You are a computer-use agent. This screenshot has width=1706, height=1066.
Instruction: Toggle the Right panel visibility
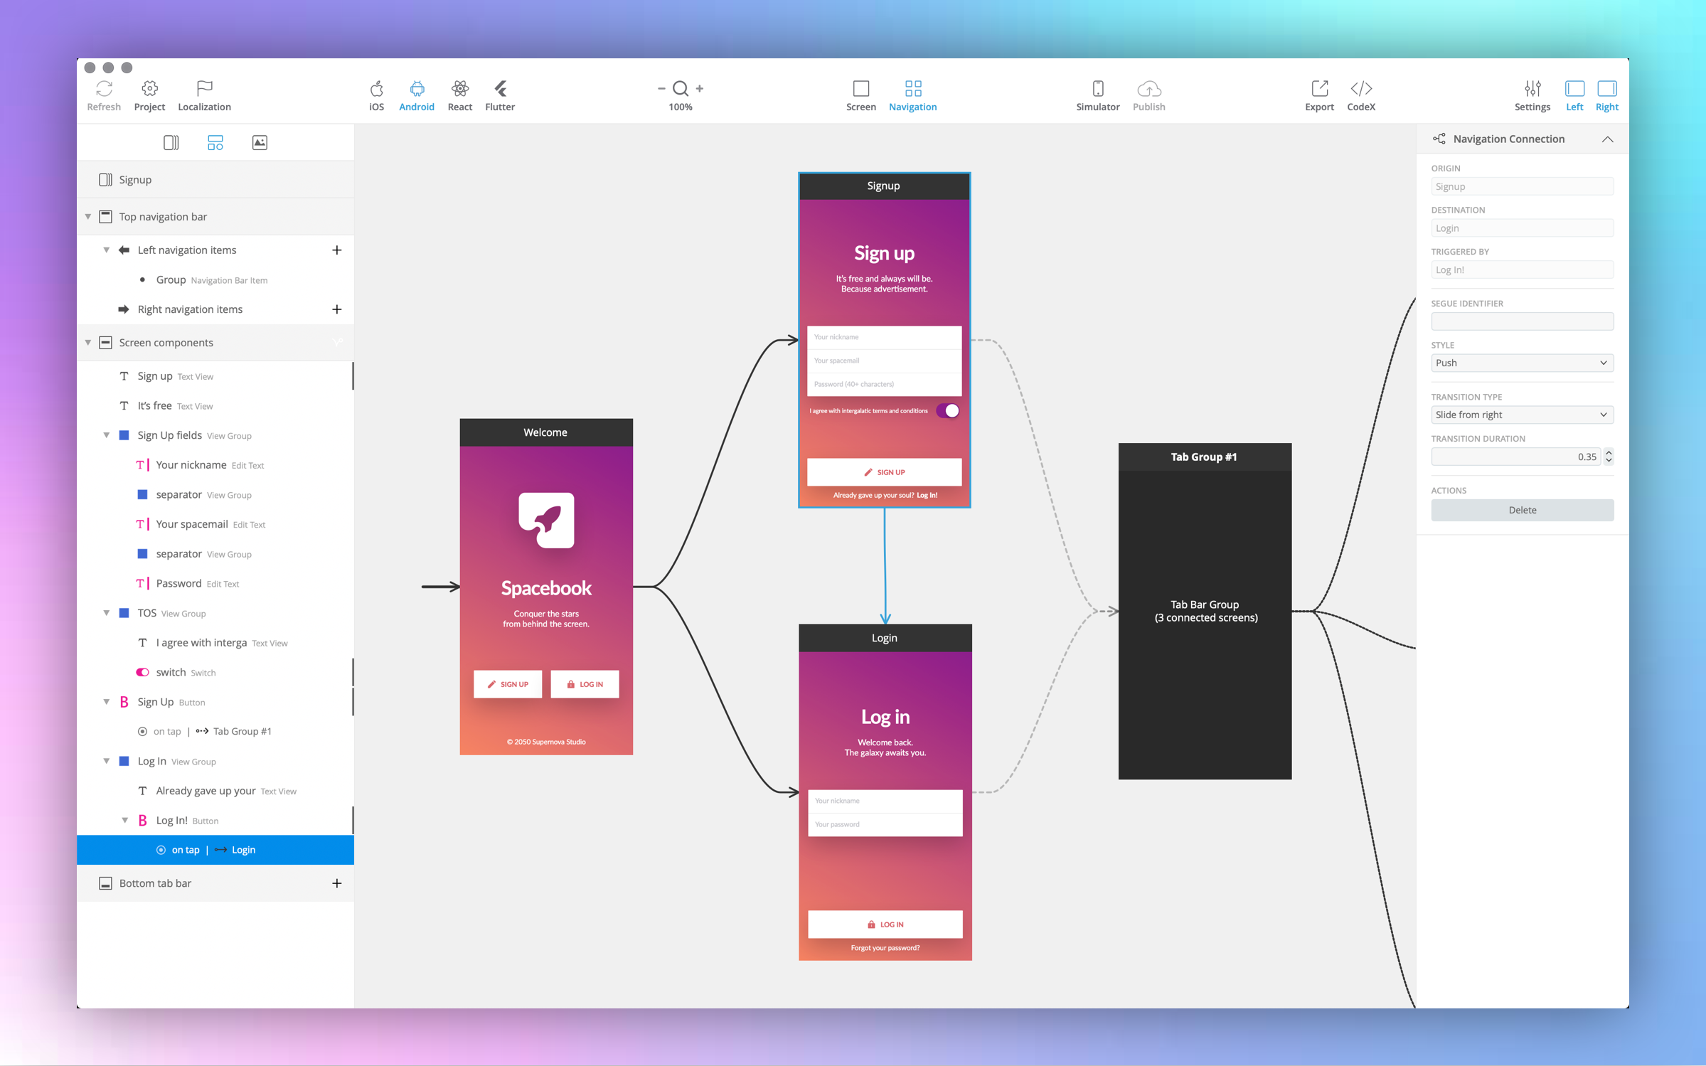click(x=1606, y=89)
